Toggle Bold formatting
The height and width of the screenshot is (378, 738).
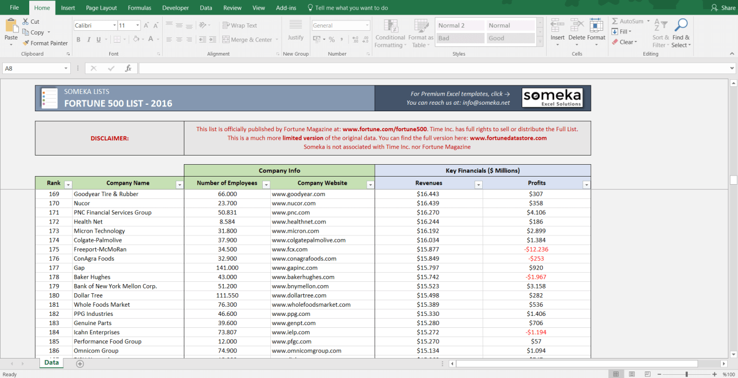tap(78, 39)
